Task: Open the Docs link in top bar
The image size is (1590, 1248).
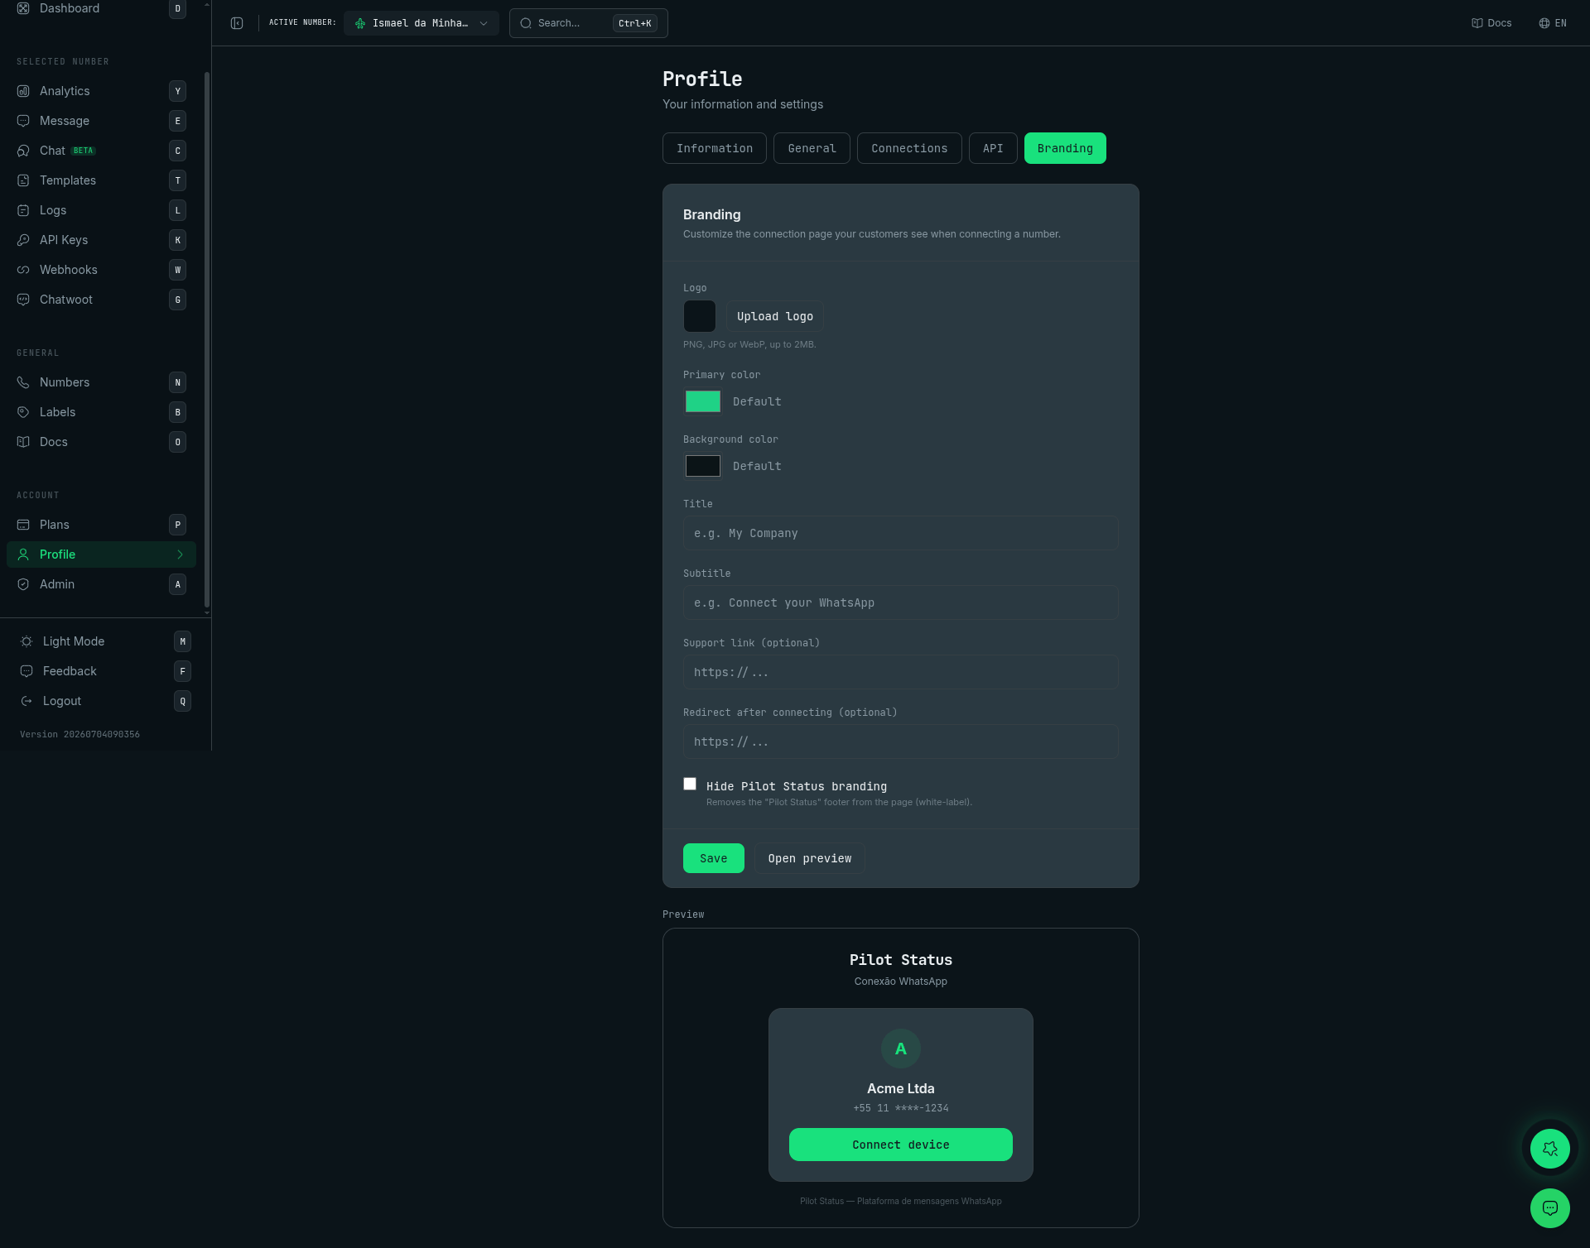Action: (1491, 23)
